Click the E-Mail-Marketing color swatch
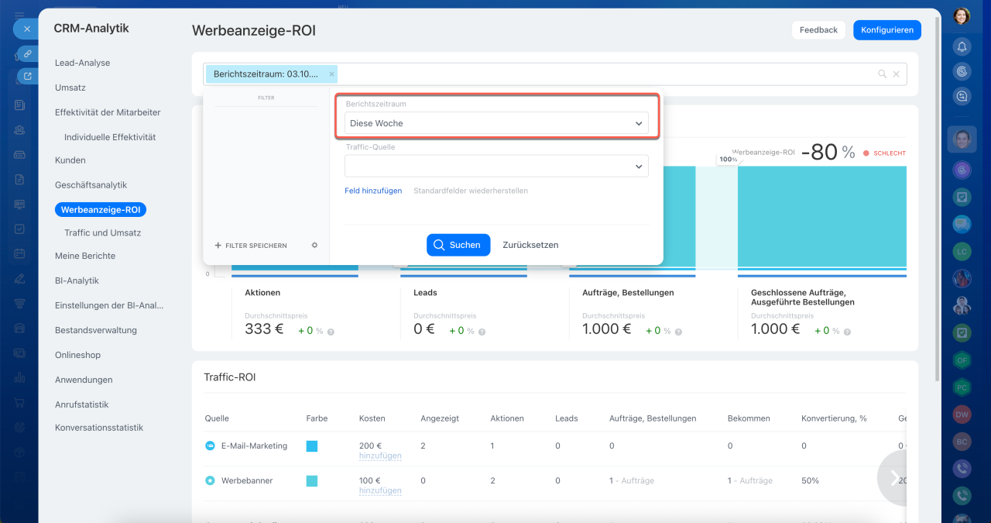991x523 pixels. [x=312, y=446]
